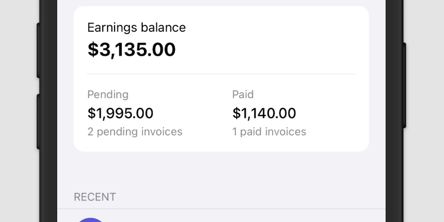Viewport: 444px width, 222px height.
Task: Tap the Earnings balance label
Action: click(x=137, y=27)
